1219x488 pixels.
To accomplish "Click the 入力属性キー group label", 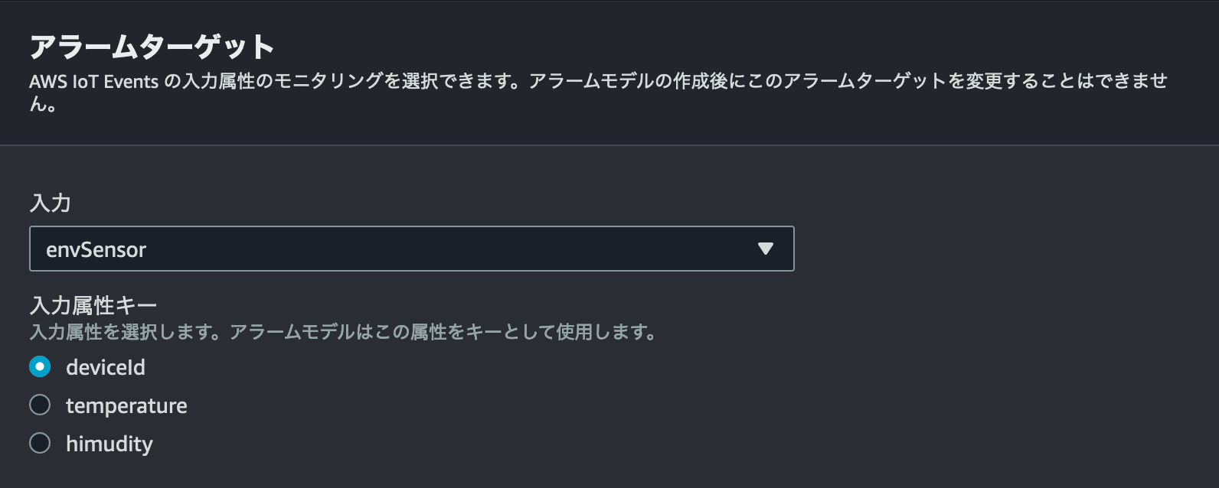I will (x=93, y=305).
